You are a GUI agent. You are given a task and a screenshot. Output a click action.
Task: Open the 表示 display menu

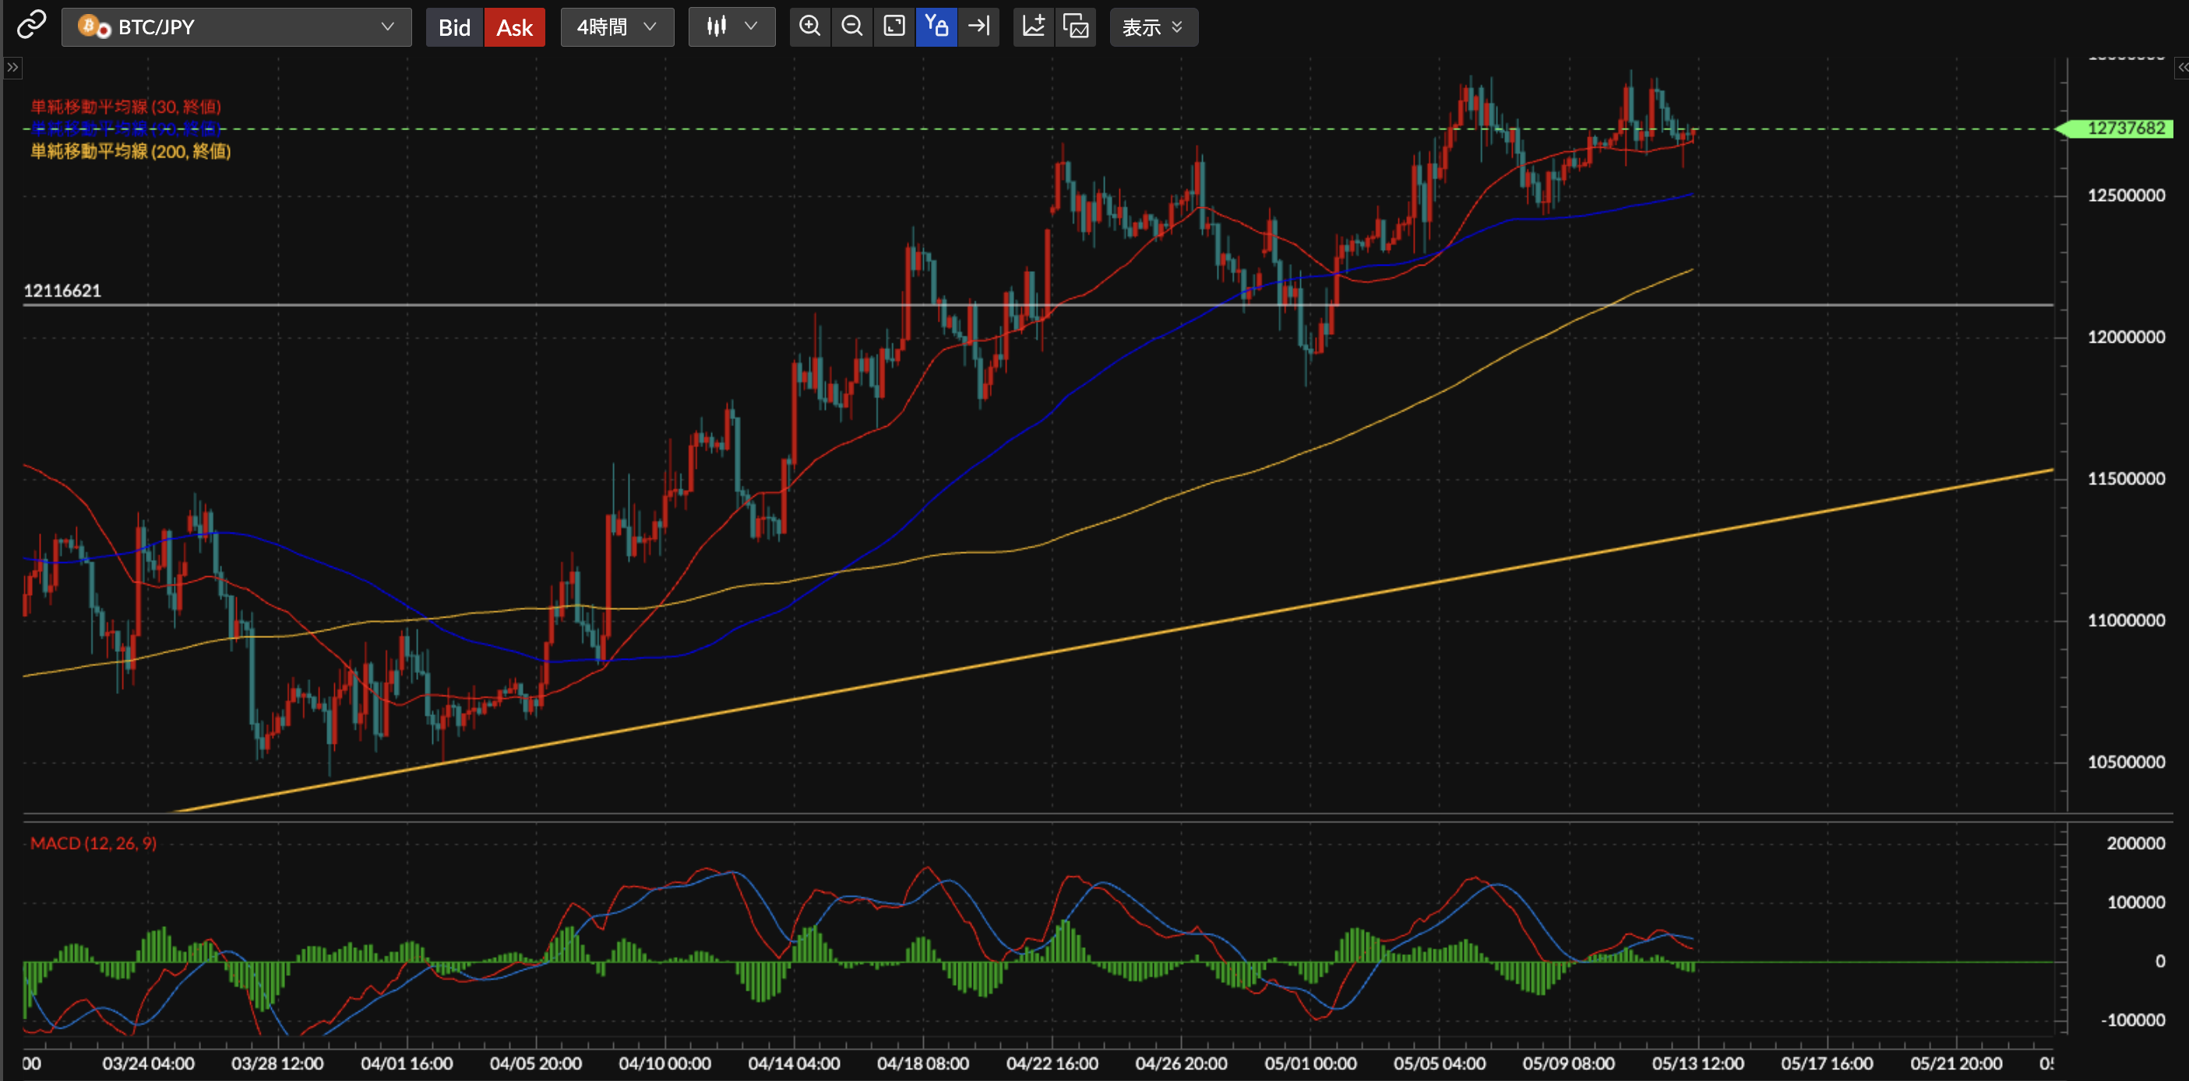[x=1153, y=27]
